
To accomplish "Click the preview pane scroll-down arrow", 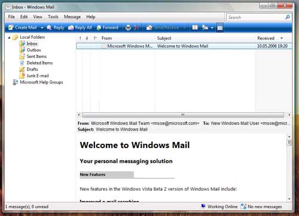I will coord(289,199).
